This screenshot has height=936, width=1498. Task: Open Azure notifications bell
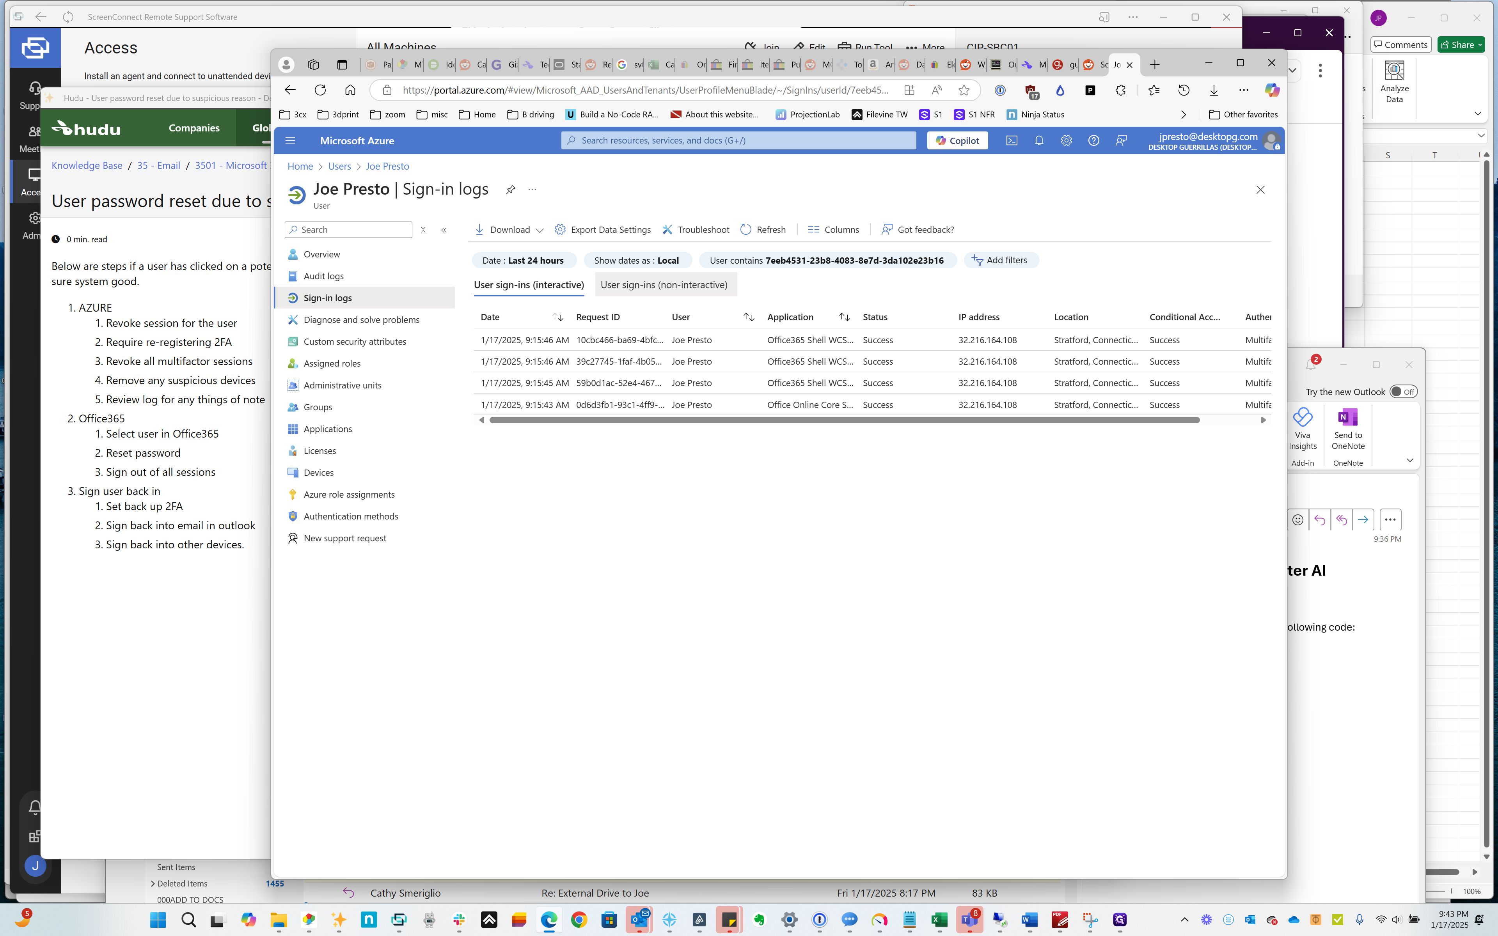click(x=1039, y=140)
